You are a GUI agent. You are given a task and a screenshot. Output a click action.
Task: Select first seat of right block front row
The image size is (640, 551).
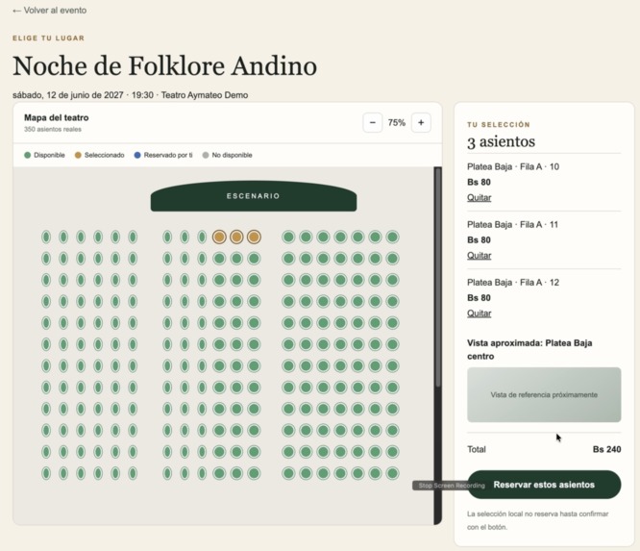coord(288,237)
